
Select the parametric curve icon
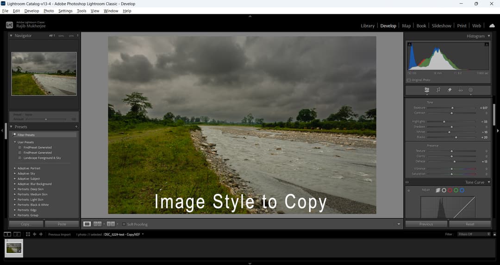(438, 190)
